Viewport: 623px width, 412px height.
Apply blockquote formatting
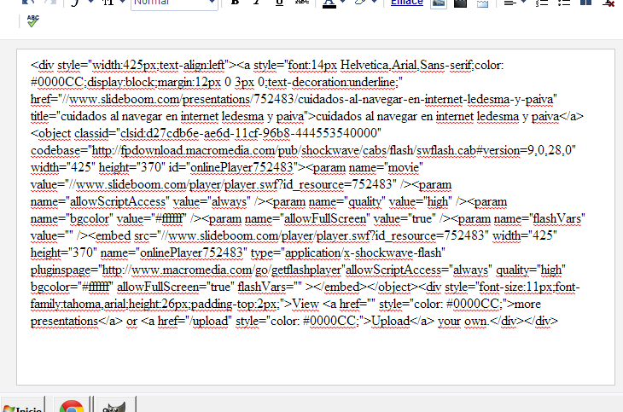tap(586, 3)
